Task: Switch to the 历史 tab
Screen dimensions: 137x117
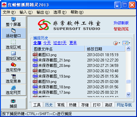Action: pos(49,105)
